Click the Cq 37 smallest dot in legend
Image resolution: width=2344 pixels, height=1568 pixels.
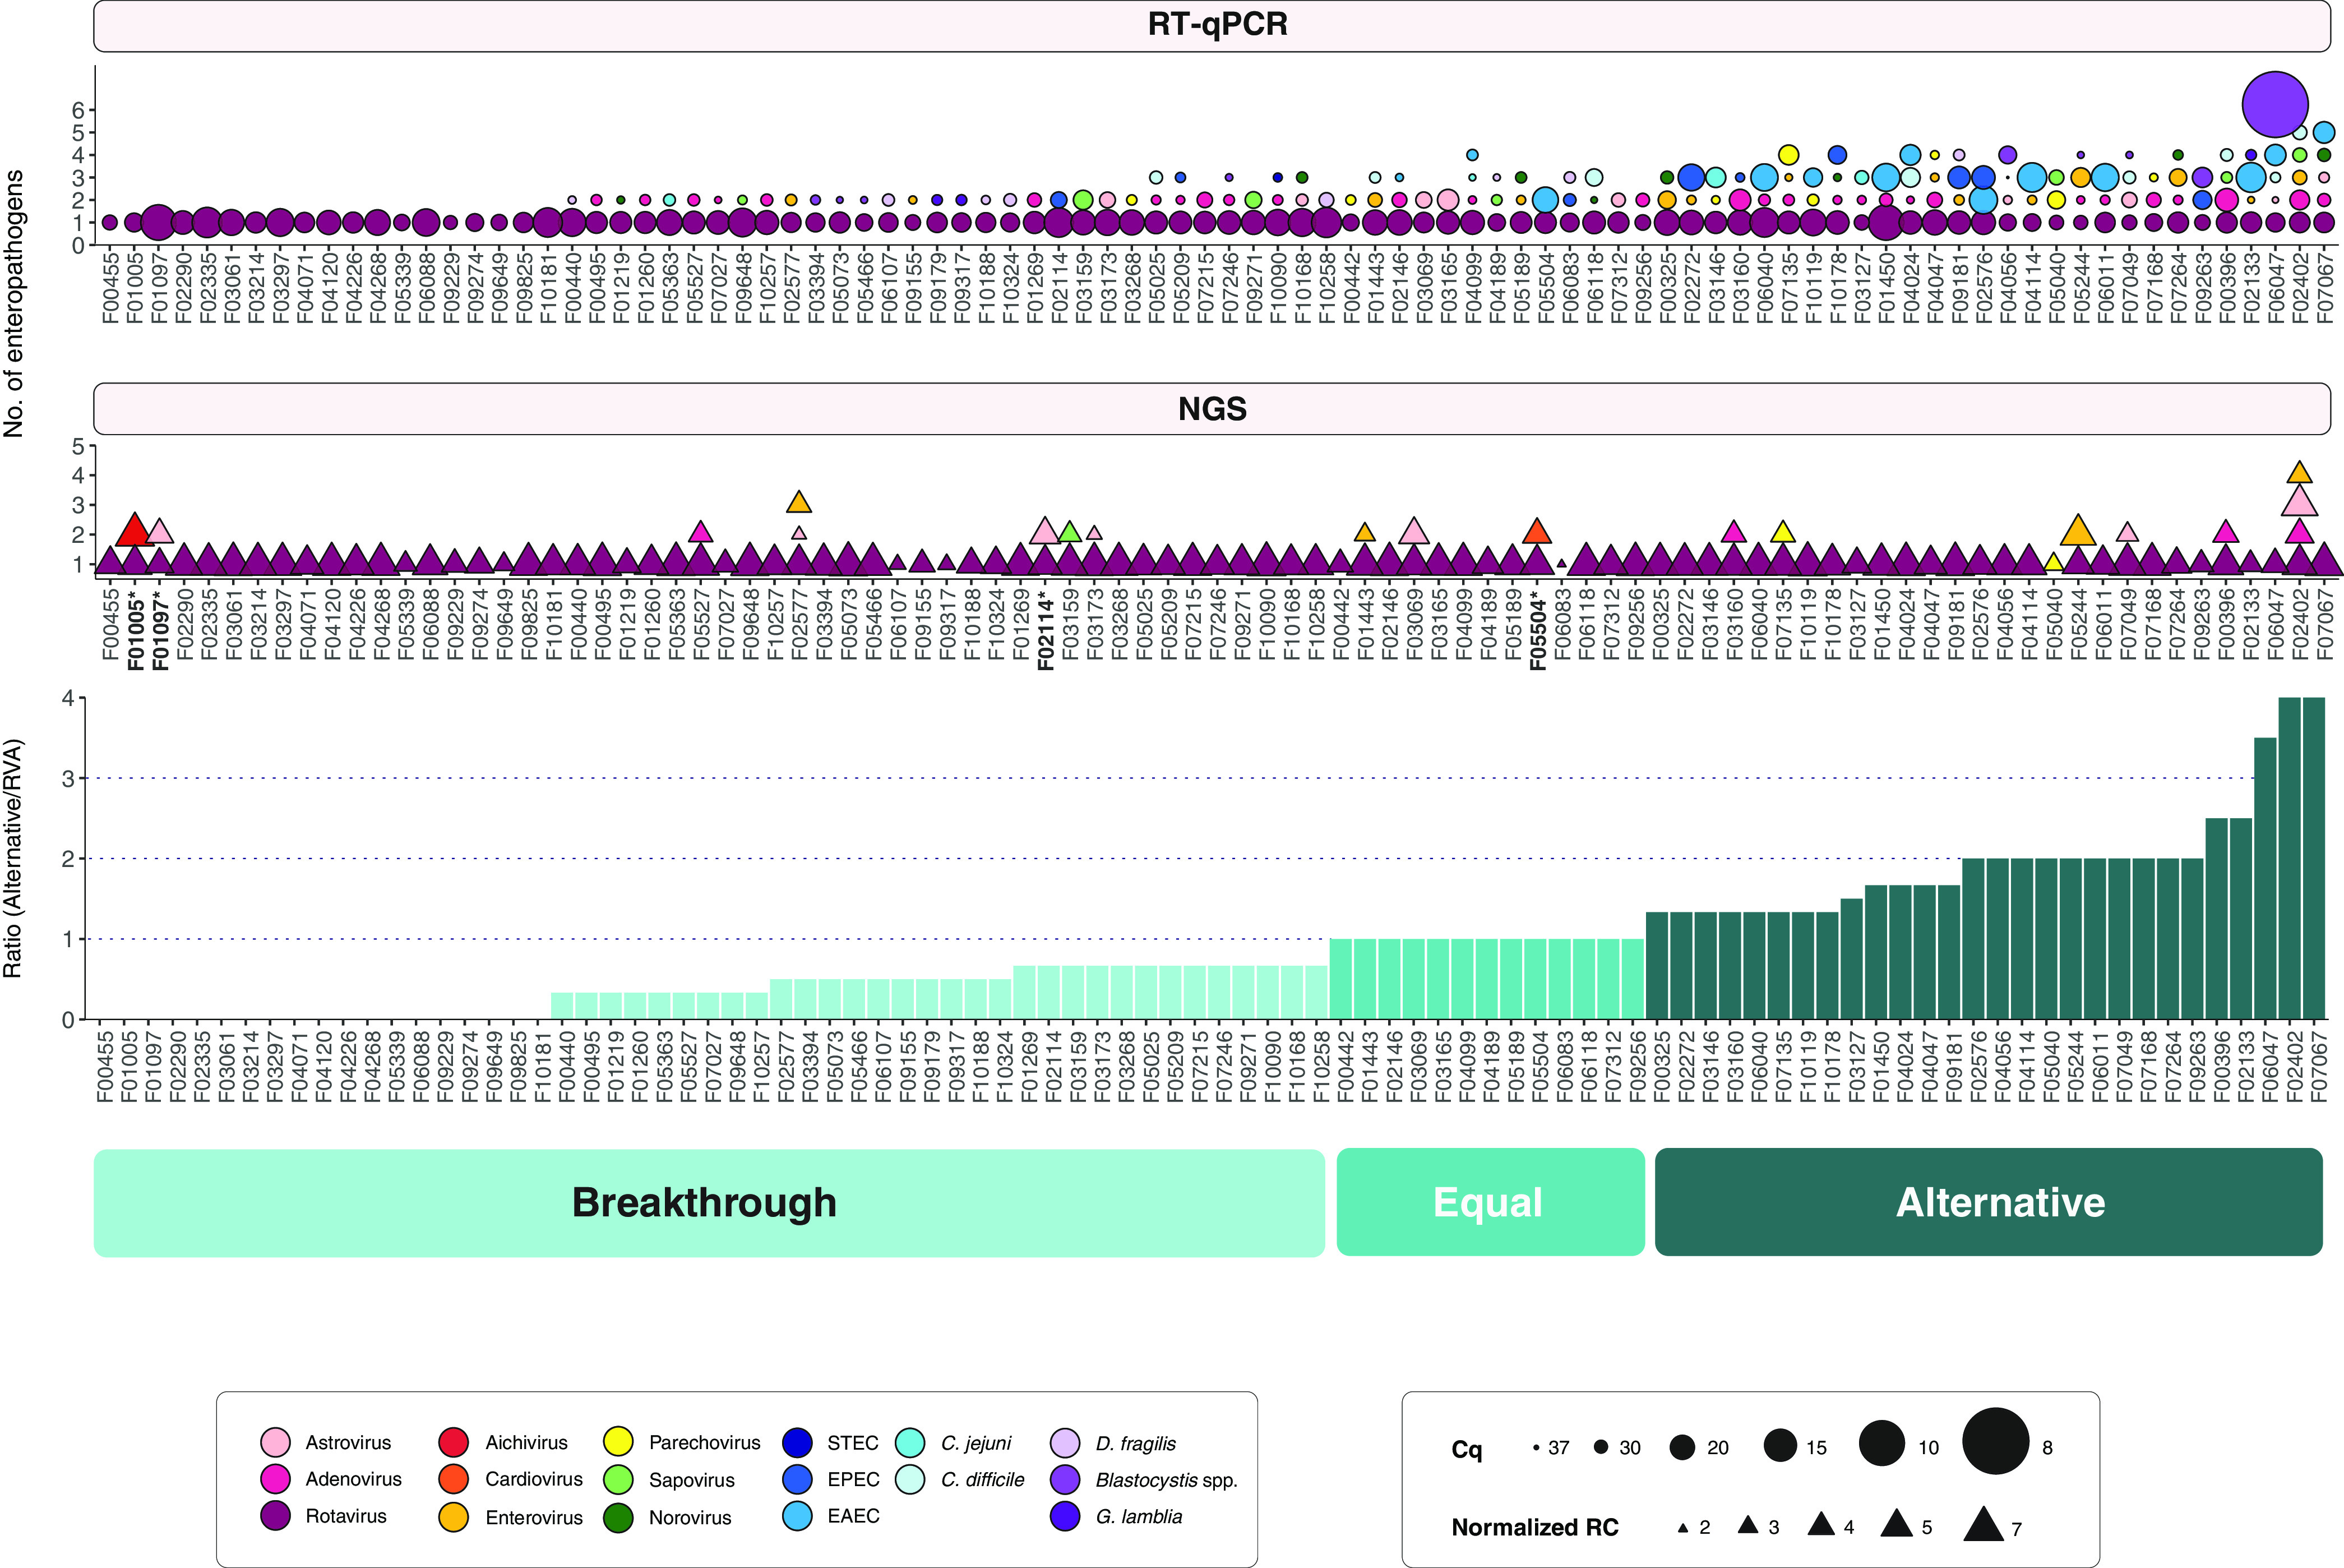point(1536,1447)
